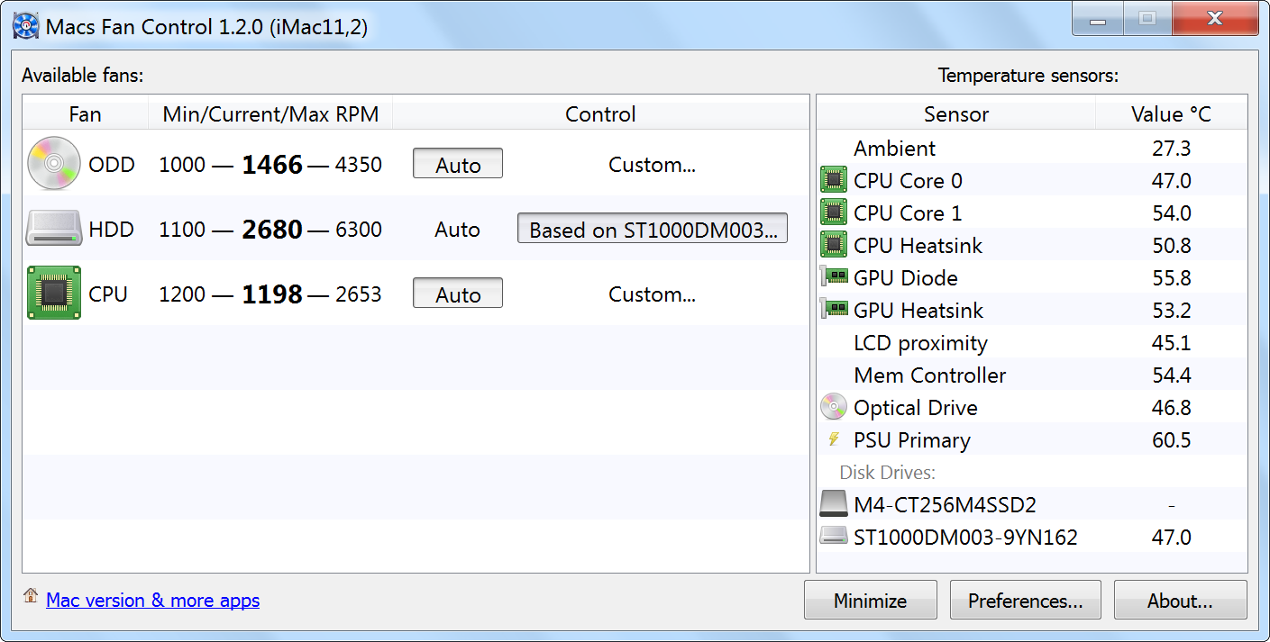Click the CPU fan chip icon
This screenshot has width=1270, height=642.
click(x=54, y=294)
